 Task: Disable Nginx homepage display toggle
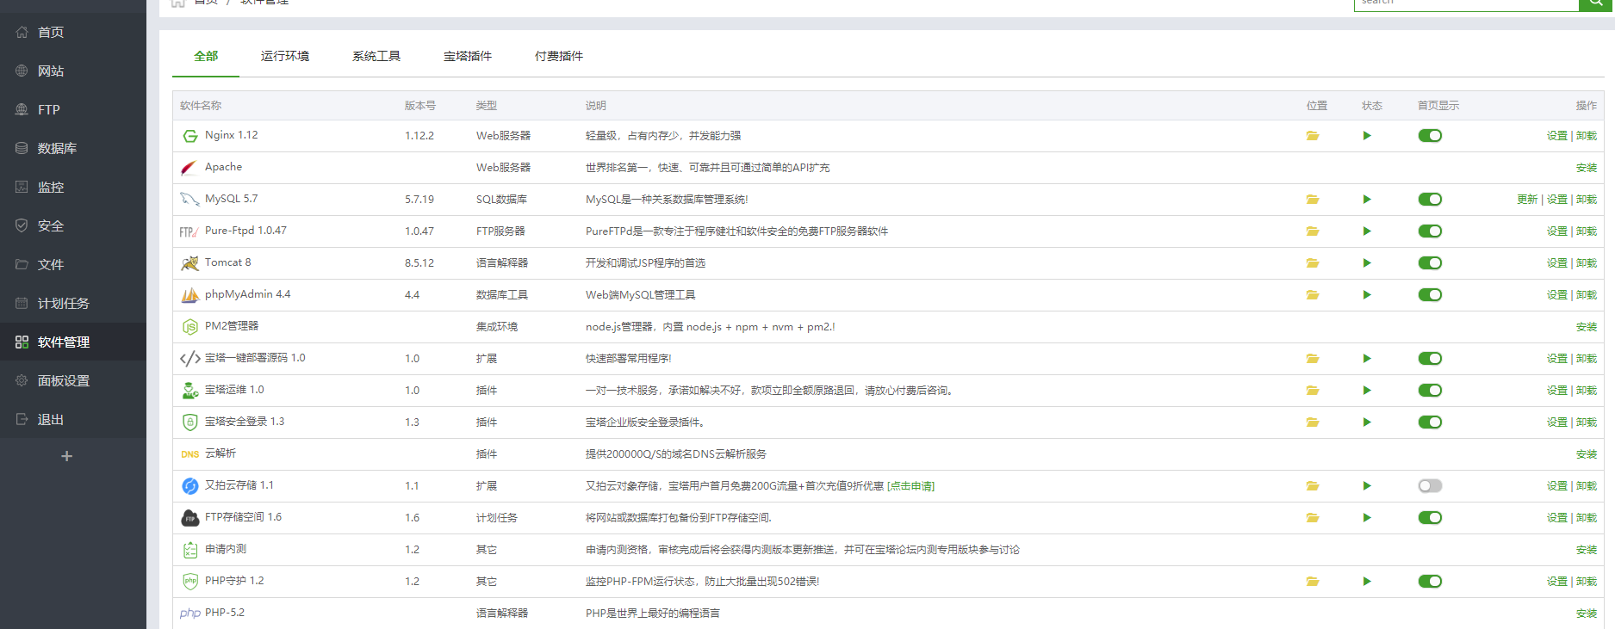coord(1430,136)
